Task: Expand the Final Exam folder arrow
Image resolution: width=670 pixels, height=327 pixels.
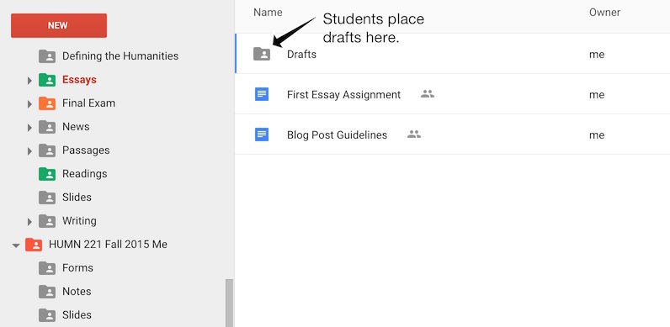Action: pyautogui.click(x=29, y=103)
